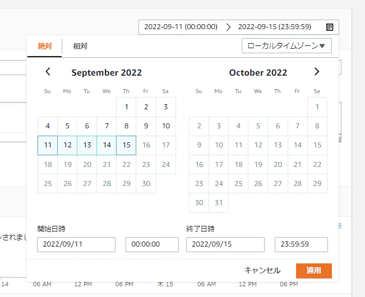Click the end time field 23:59:59
The width and height of the screenshot is (365, 297).
point(301,244)
